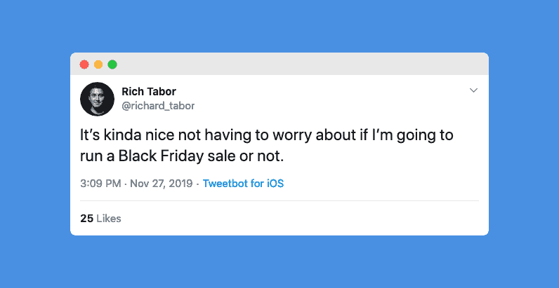Screen dimensions: 559x288
Task: Click the Nov 27, 2019 date
Action: click(x=162, y=184)
